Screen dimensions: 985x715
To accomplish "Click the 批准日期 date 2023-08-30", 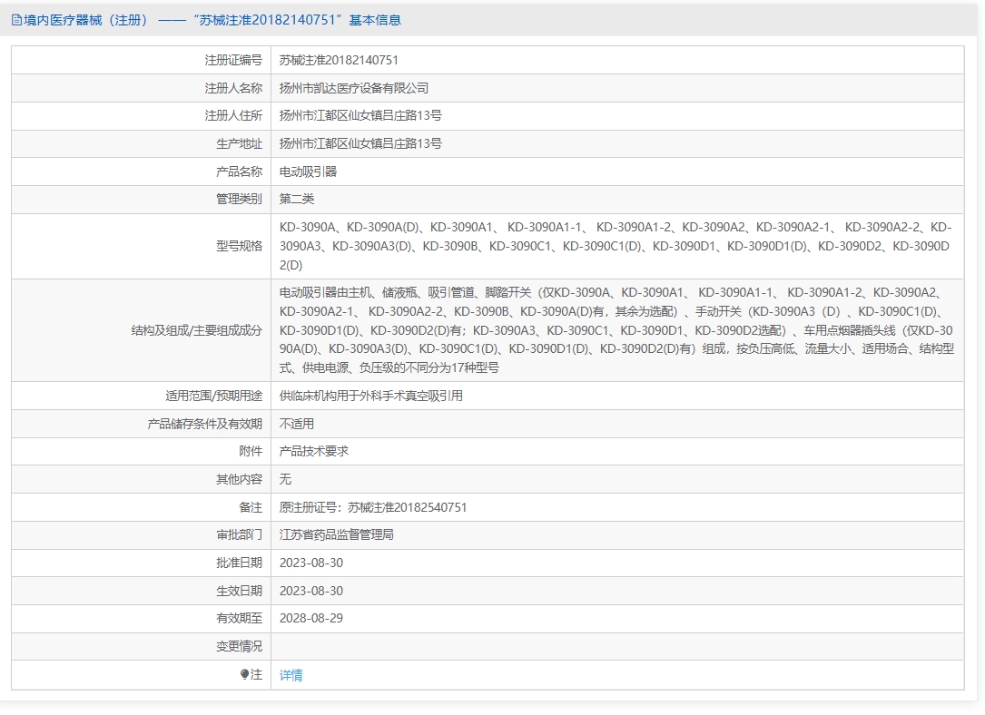I will 311,563.
